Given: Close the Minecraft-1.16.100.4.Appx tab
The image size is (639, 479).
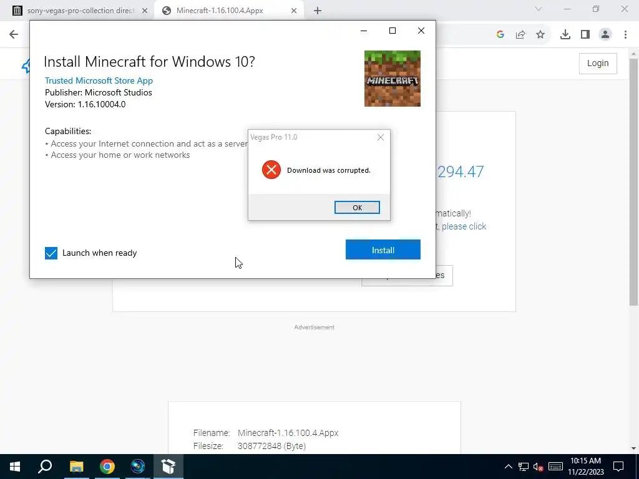Looking at the screenshot, I should coord(294,11).
